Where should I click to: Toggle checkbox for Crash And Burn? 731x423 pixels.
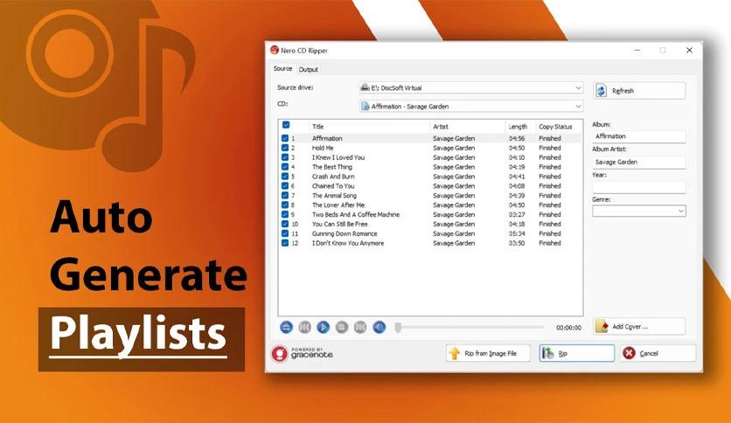point(285,177)
